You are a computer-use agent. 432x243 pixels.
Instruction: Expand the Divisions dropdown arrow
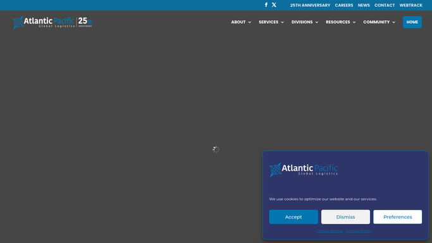[317, 22]
